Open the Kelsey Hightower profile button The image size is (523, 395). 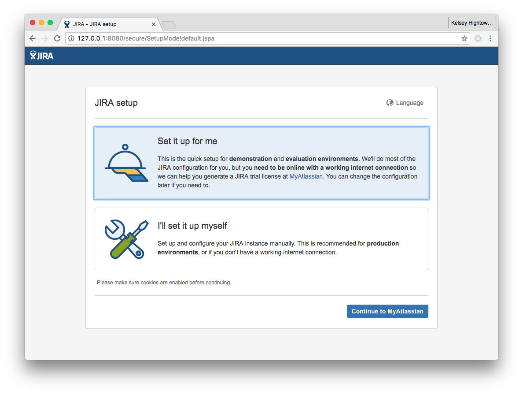point(472,23)
